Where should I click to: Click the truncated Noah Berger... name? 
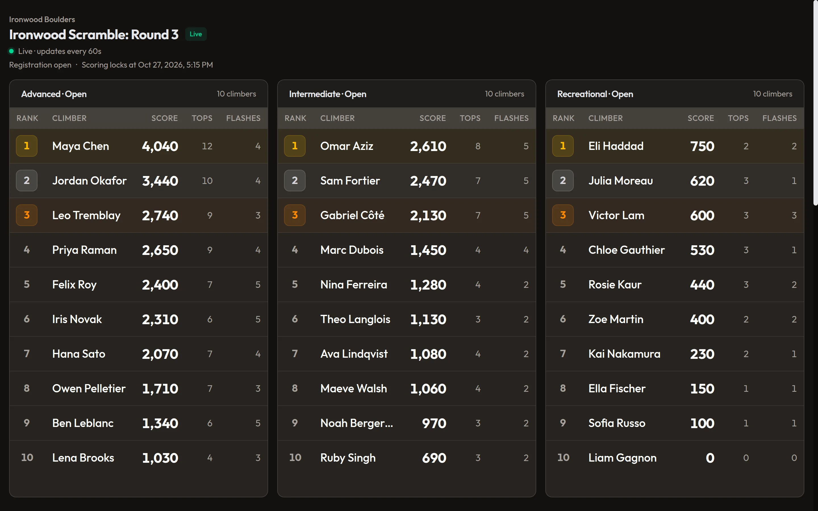357,423
